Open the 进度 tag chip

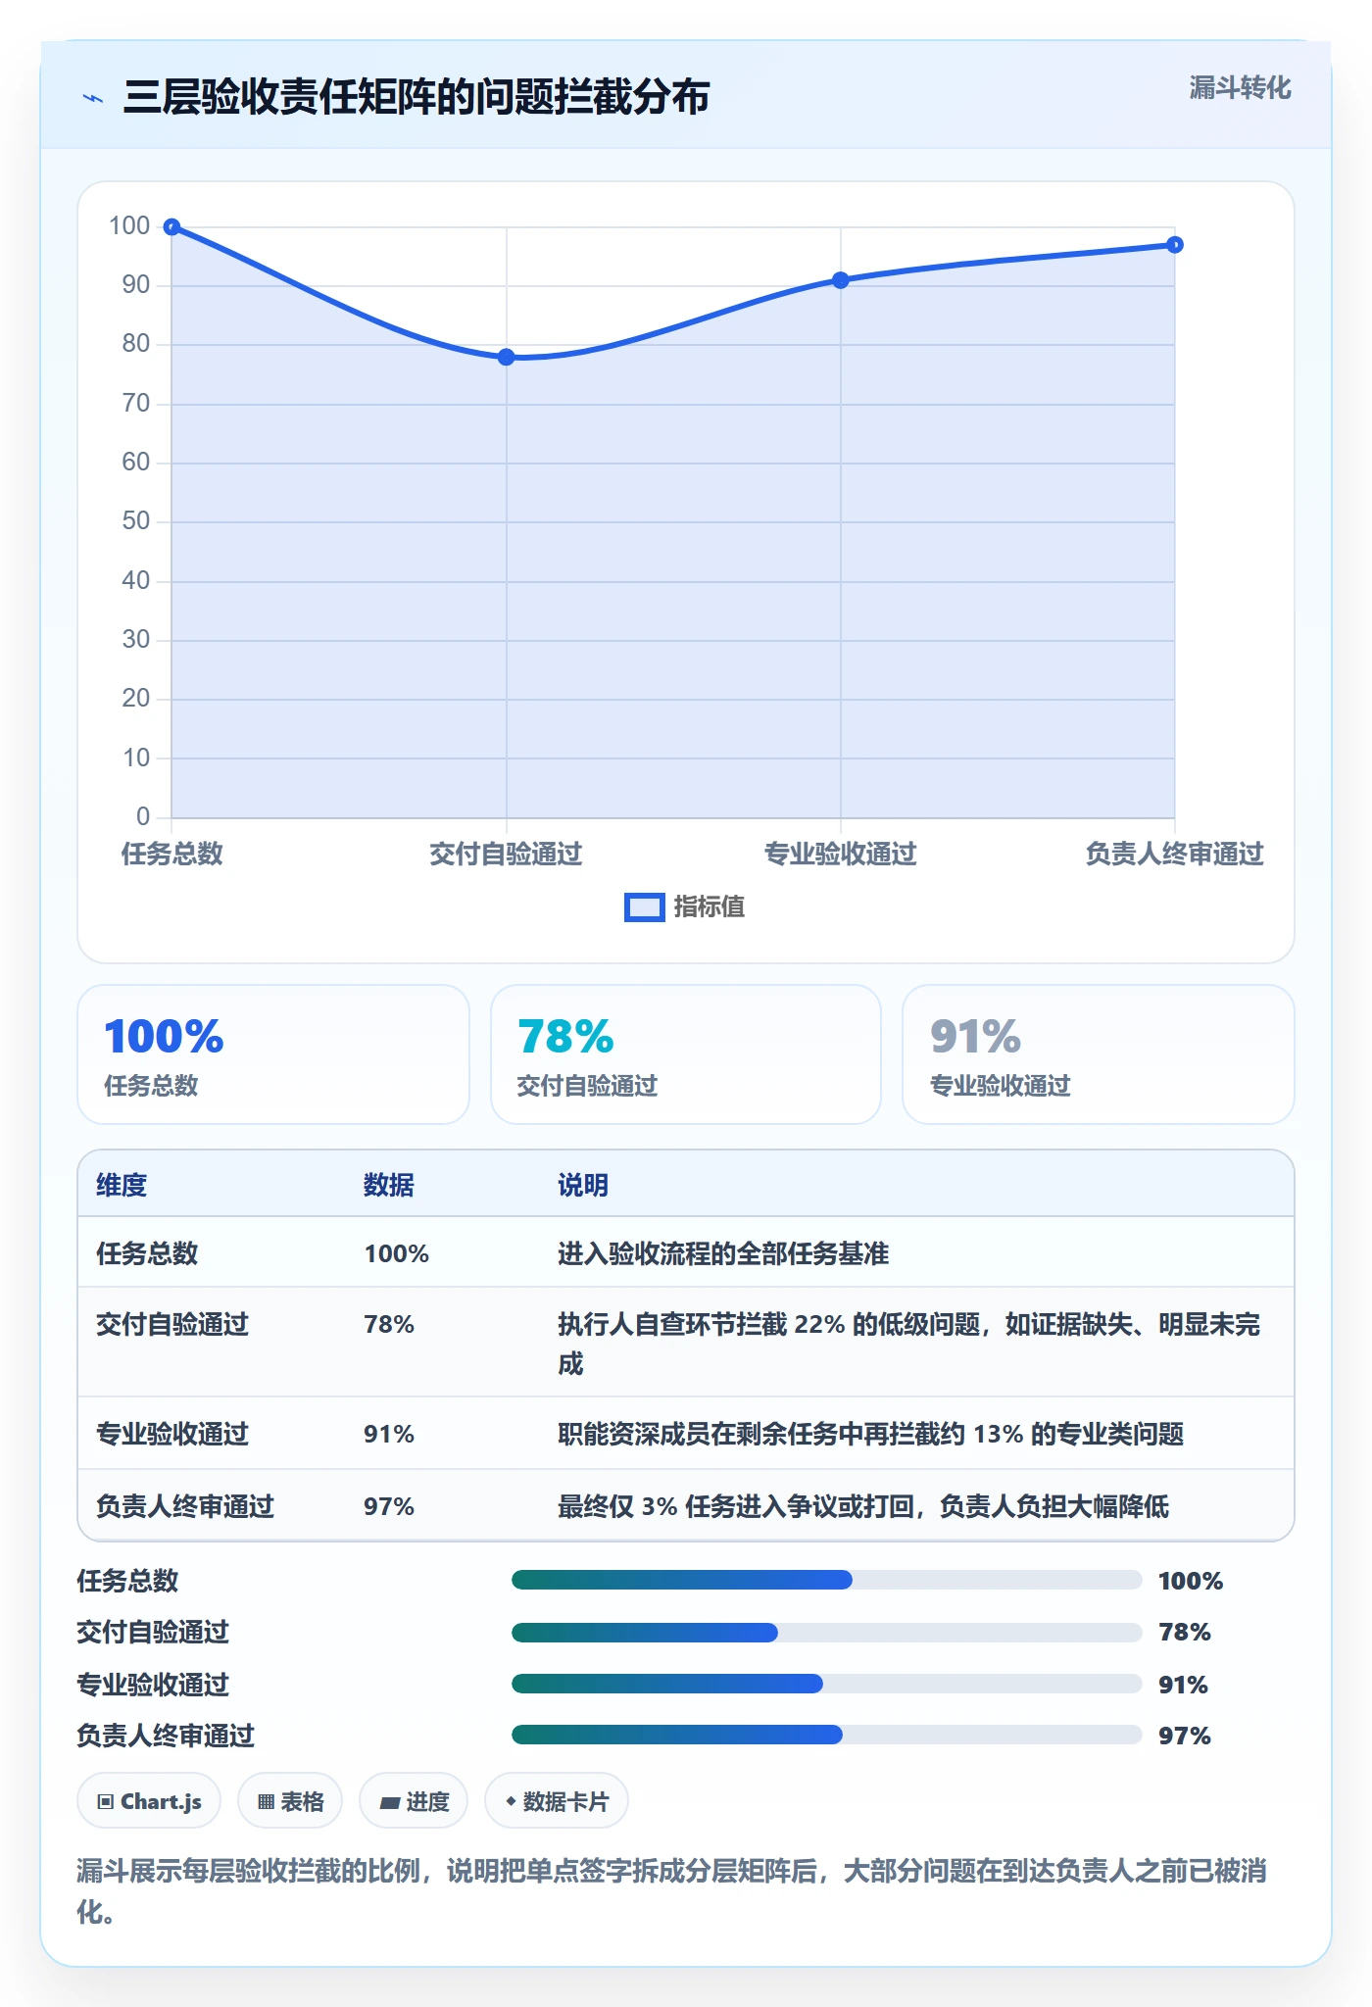point(414,1801)
